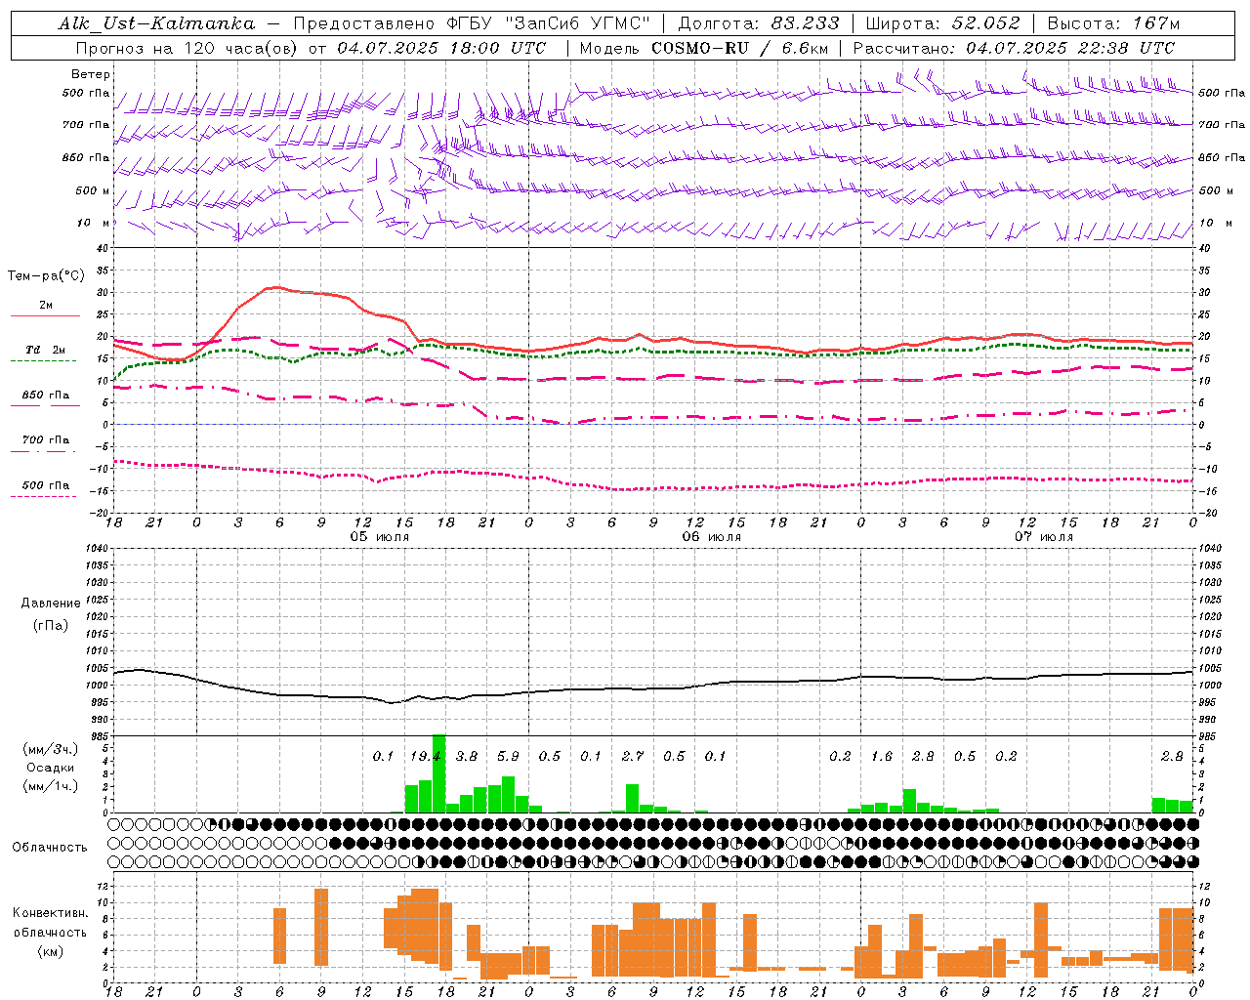This screenshot has height=1000, width=1250.
Task: Click the tallest green precipitation bar
Action: (x=439, y=773)
